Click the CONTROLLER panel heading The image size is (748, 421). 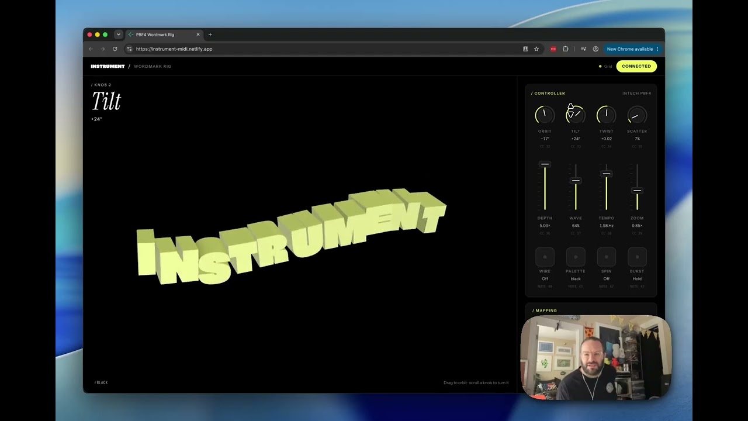click(548, 93)
